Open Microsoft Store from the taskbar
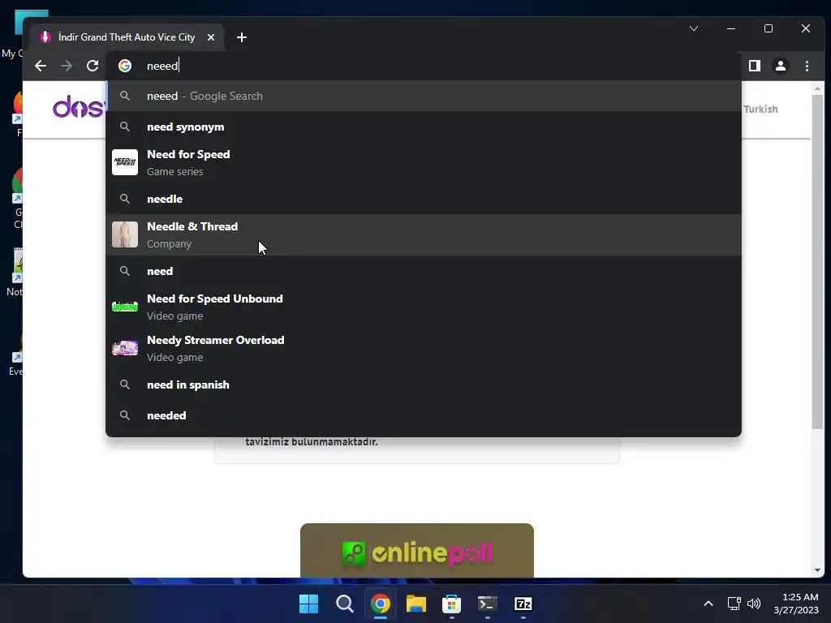The height and width of the screenshot is (623, 831). pos(451,604)
